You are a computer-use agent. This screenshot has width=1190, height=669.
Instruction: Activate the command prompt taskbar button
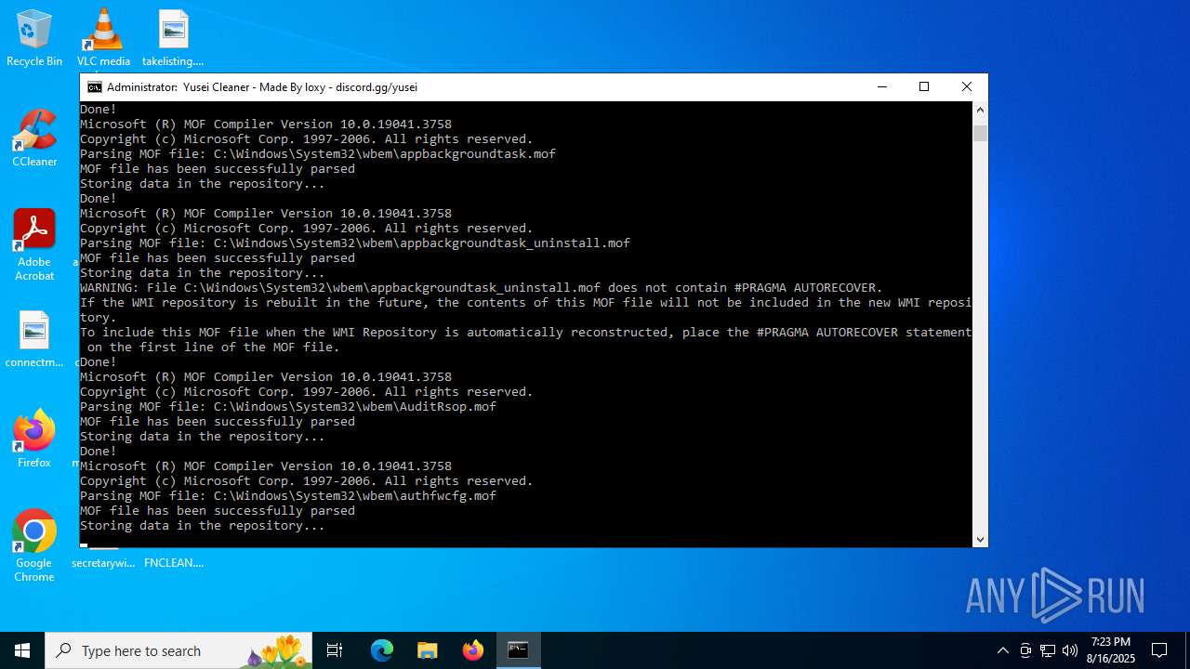click(x=518, y=650)
